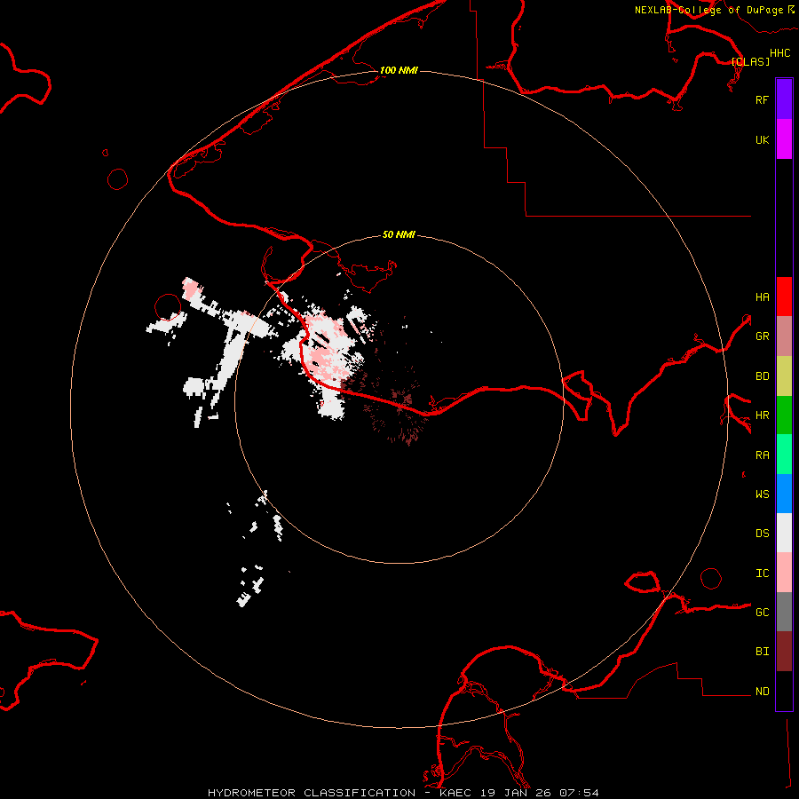Pick the HR green legend swatch
The height and width of the screenshot is (799, 799).
coord(784,415)
